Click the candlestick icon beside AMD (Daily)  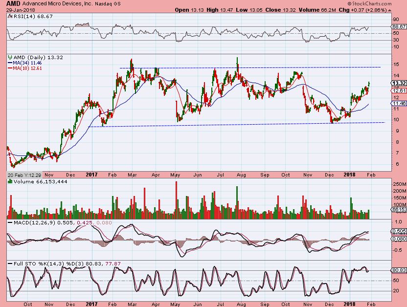pos(10,57)
